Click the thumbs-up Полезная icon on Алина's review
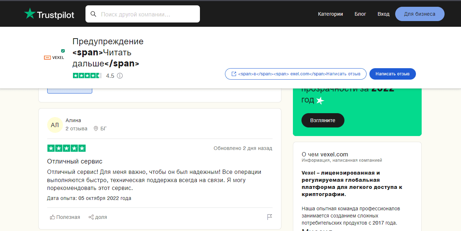461x231 pixels. click(x=52, y=217)
